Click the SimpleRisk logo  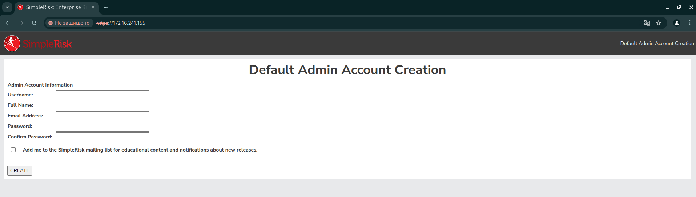click(x=38, y=44)
